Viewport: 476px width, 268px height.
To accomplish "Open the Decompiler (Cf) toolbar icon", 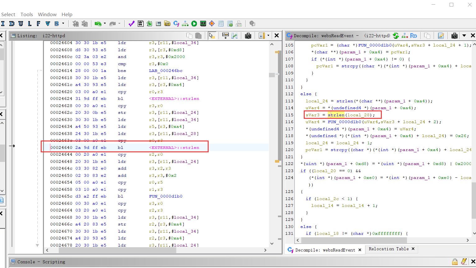I will 176,24.
